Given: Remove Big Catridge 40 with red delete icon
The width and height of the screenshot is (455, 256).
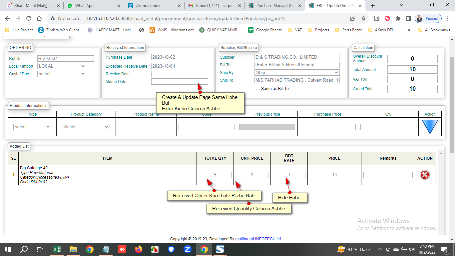Looking at the screenshot, I should pos(425,175).
